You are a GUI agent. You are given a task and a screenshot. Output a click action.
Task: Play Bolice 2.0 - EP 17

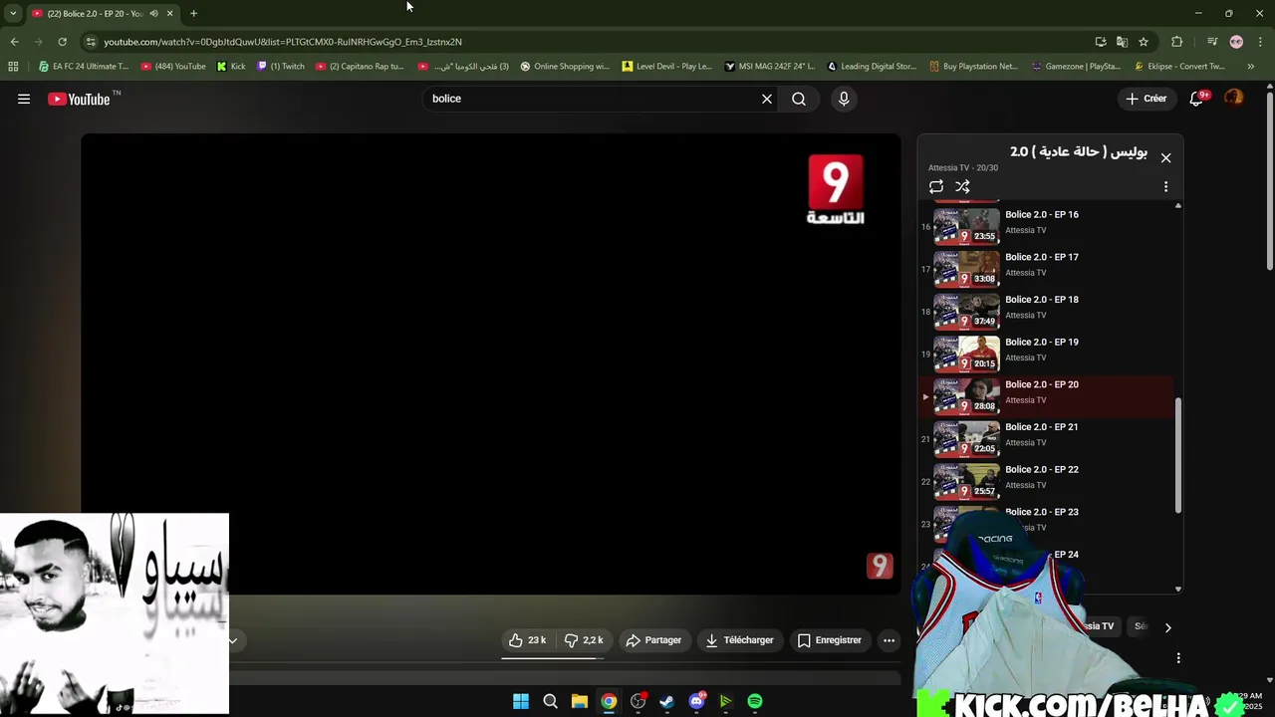pos(1046,269)
